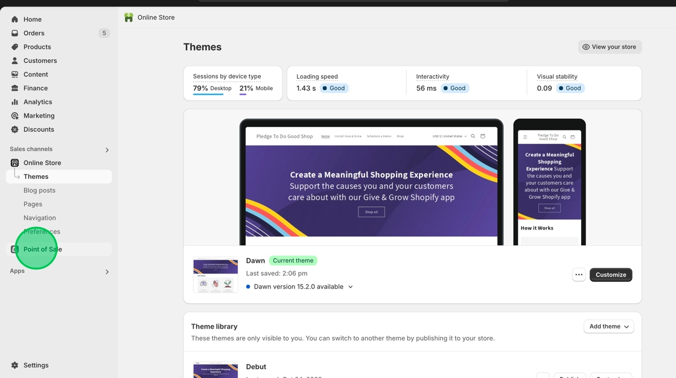Click the Analytics bar chart icon
676x378 pixels.
tap(14, 102)
